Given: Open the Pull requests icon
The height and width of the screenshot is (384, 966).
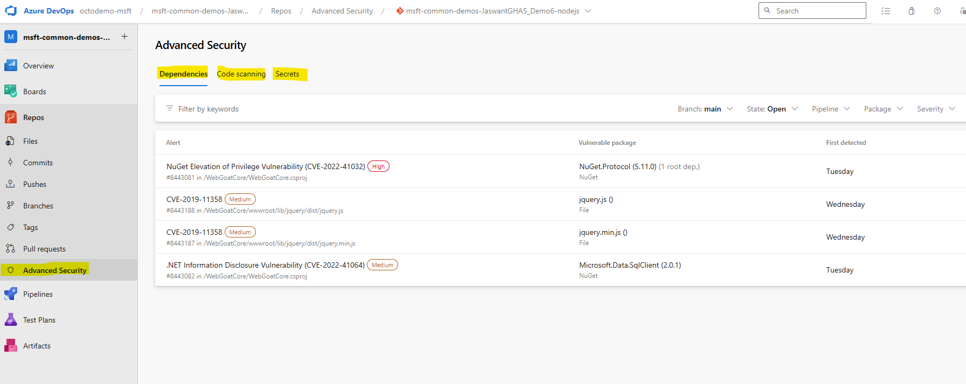Looking at the screenshot, I should click(x=10, y=249).
